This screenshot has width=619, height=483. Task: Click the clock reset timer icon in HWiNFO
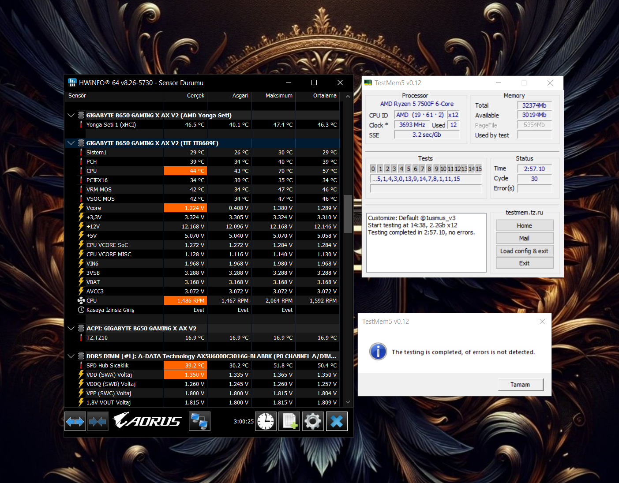[x=266, y=421]
